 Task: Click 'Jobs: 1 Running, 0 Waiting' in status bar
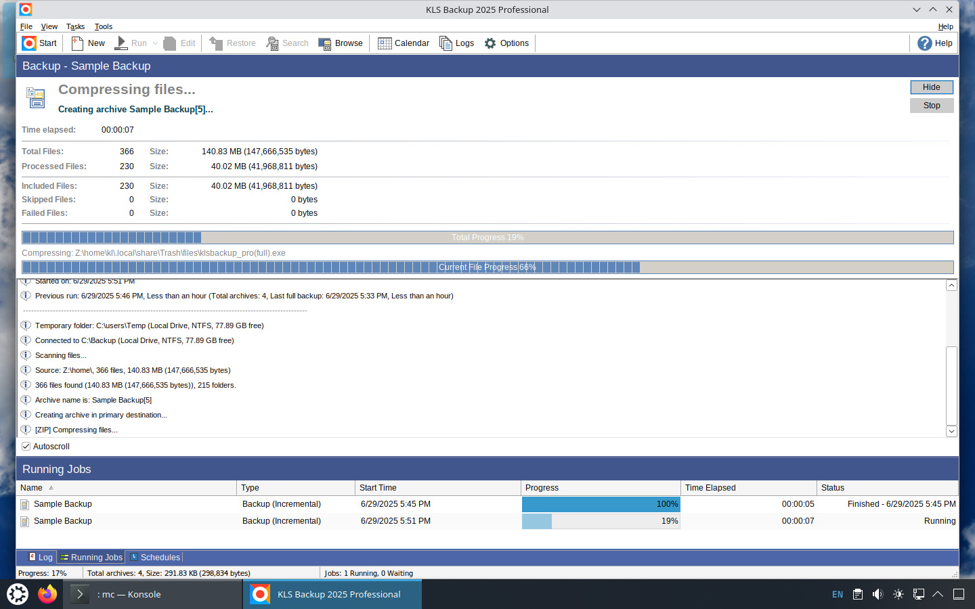(368, 573)
